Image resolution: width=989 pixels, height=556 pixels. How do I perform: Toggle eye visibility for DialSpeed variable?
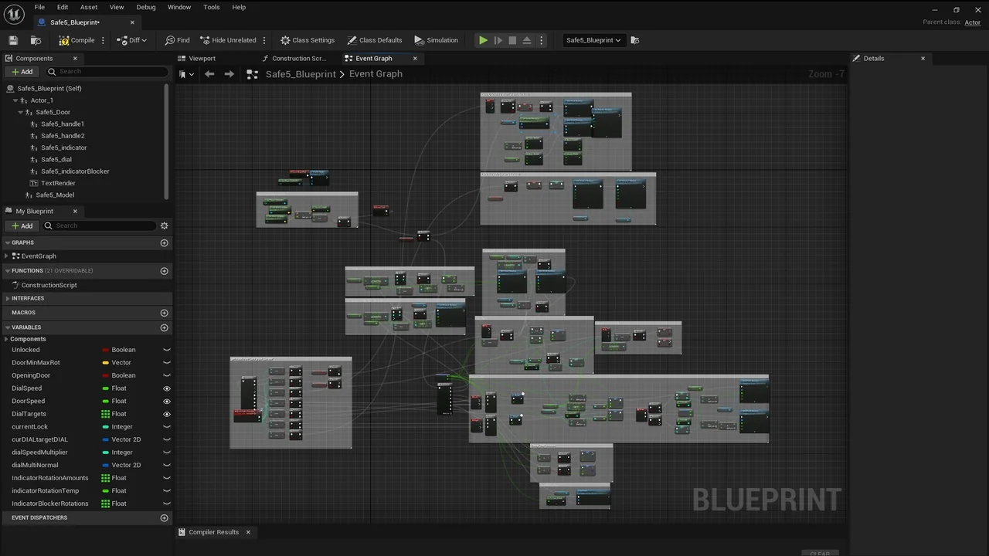pyautogui.click(x=166, y=388)
